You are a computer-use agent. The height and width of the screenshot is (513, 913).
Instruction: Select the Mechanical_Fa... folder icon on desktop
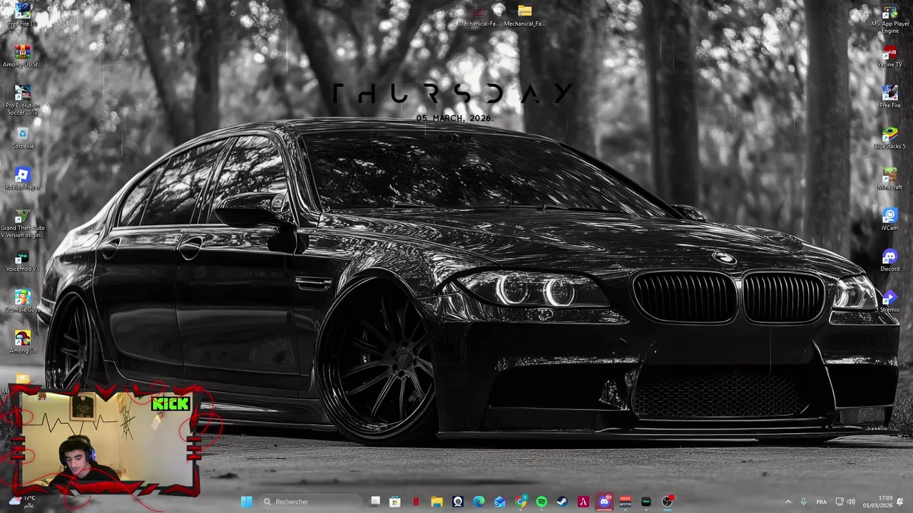click(524, 15)
